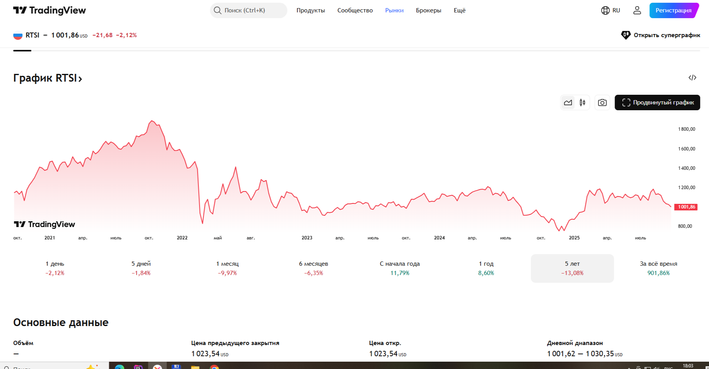Image resolution: width=709 pixels, height=369 pixels.
Task: Click the diamond supergraph icon
Action: (x=625, y=35)
